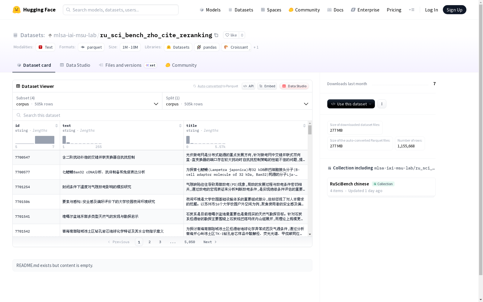This screenshot has width=483, height=302.
Task: Open the mlsa-iai-msu-lab organization link
Action: (x=75, y=35)
